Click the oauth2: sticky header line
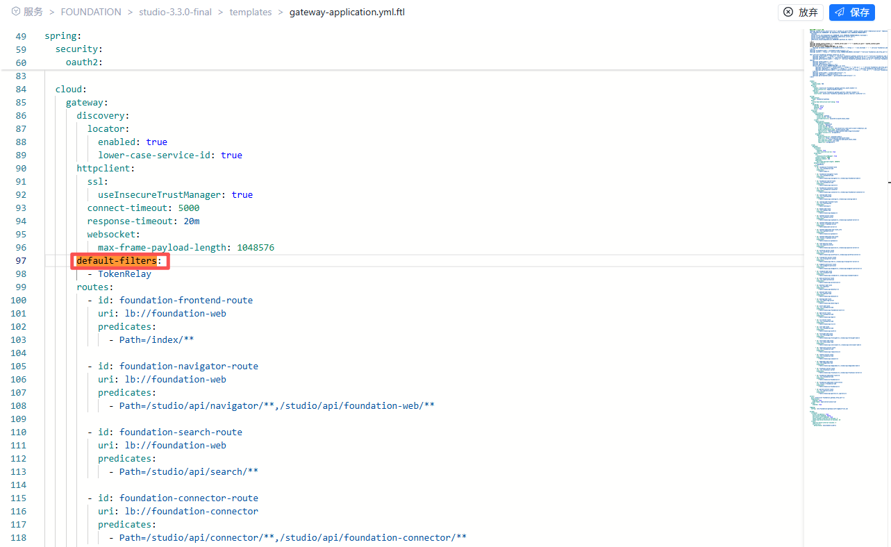Screen dimensions: 891x547 [x=84, y=62]
